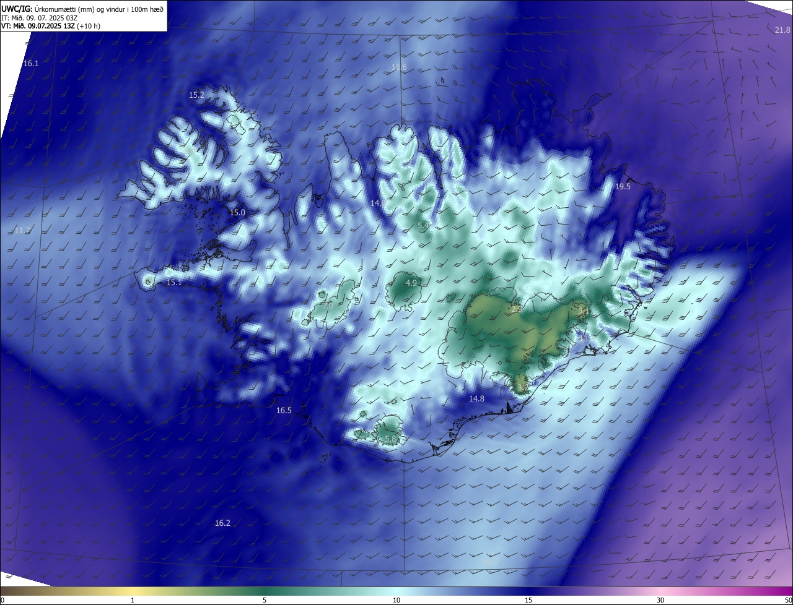The image size is (793, 605).
Task: Click the color scale label 30
Action: point(660,600)
